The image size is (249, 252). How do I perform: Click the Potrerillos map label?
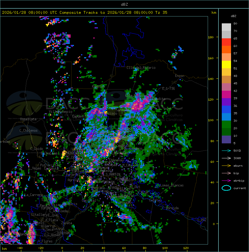tap(50, 165)
